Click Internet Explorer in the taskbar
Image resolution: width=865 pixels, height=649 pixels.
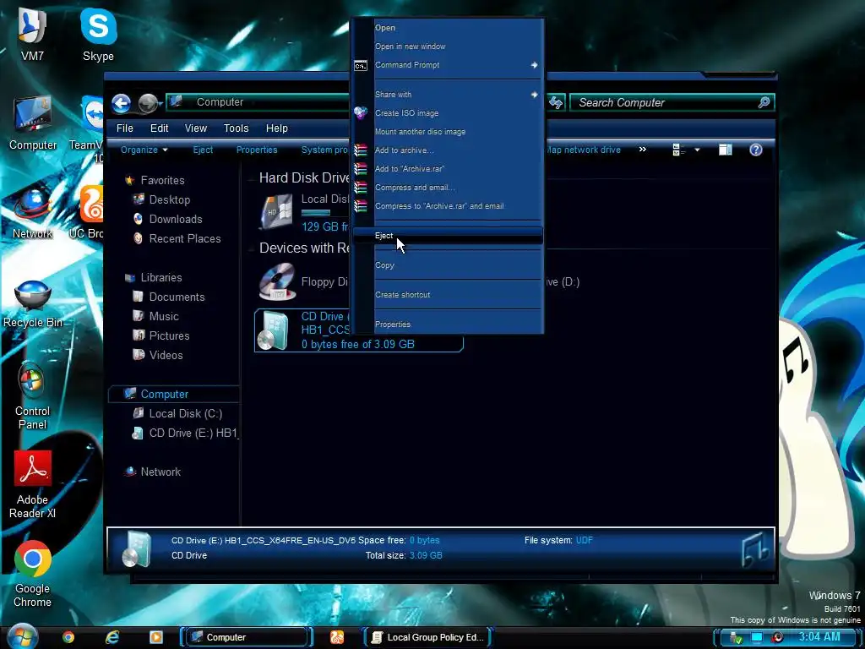coord(112,637)
